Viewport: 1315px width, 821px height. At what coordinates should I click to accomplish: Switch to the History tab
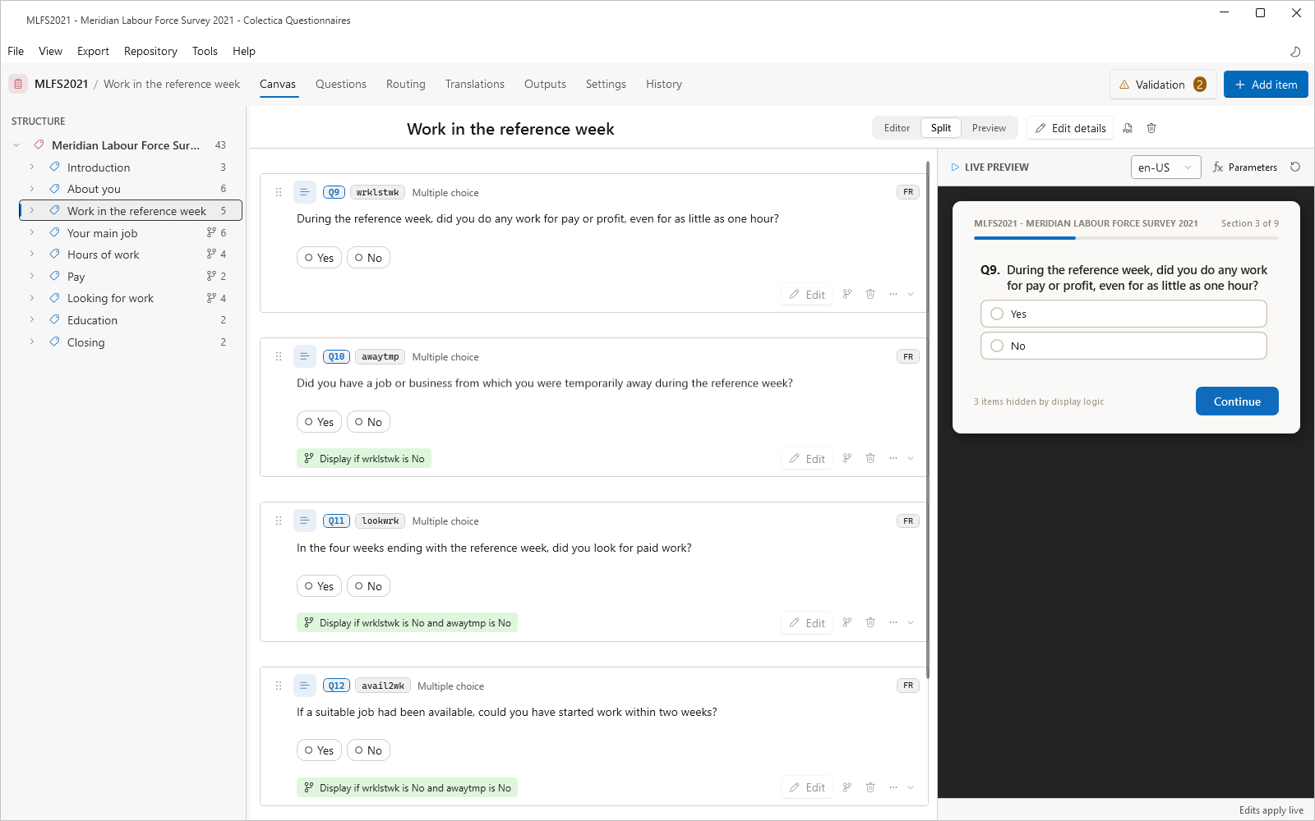click(664, 84)
